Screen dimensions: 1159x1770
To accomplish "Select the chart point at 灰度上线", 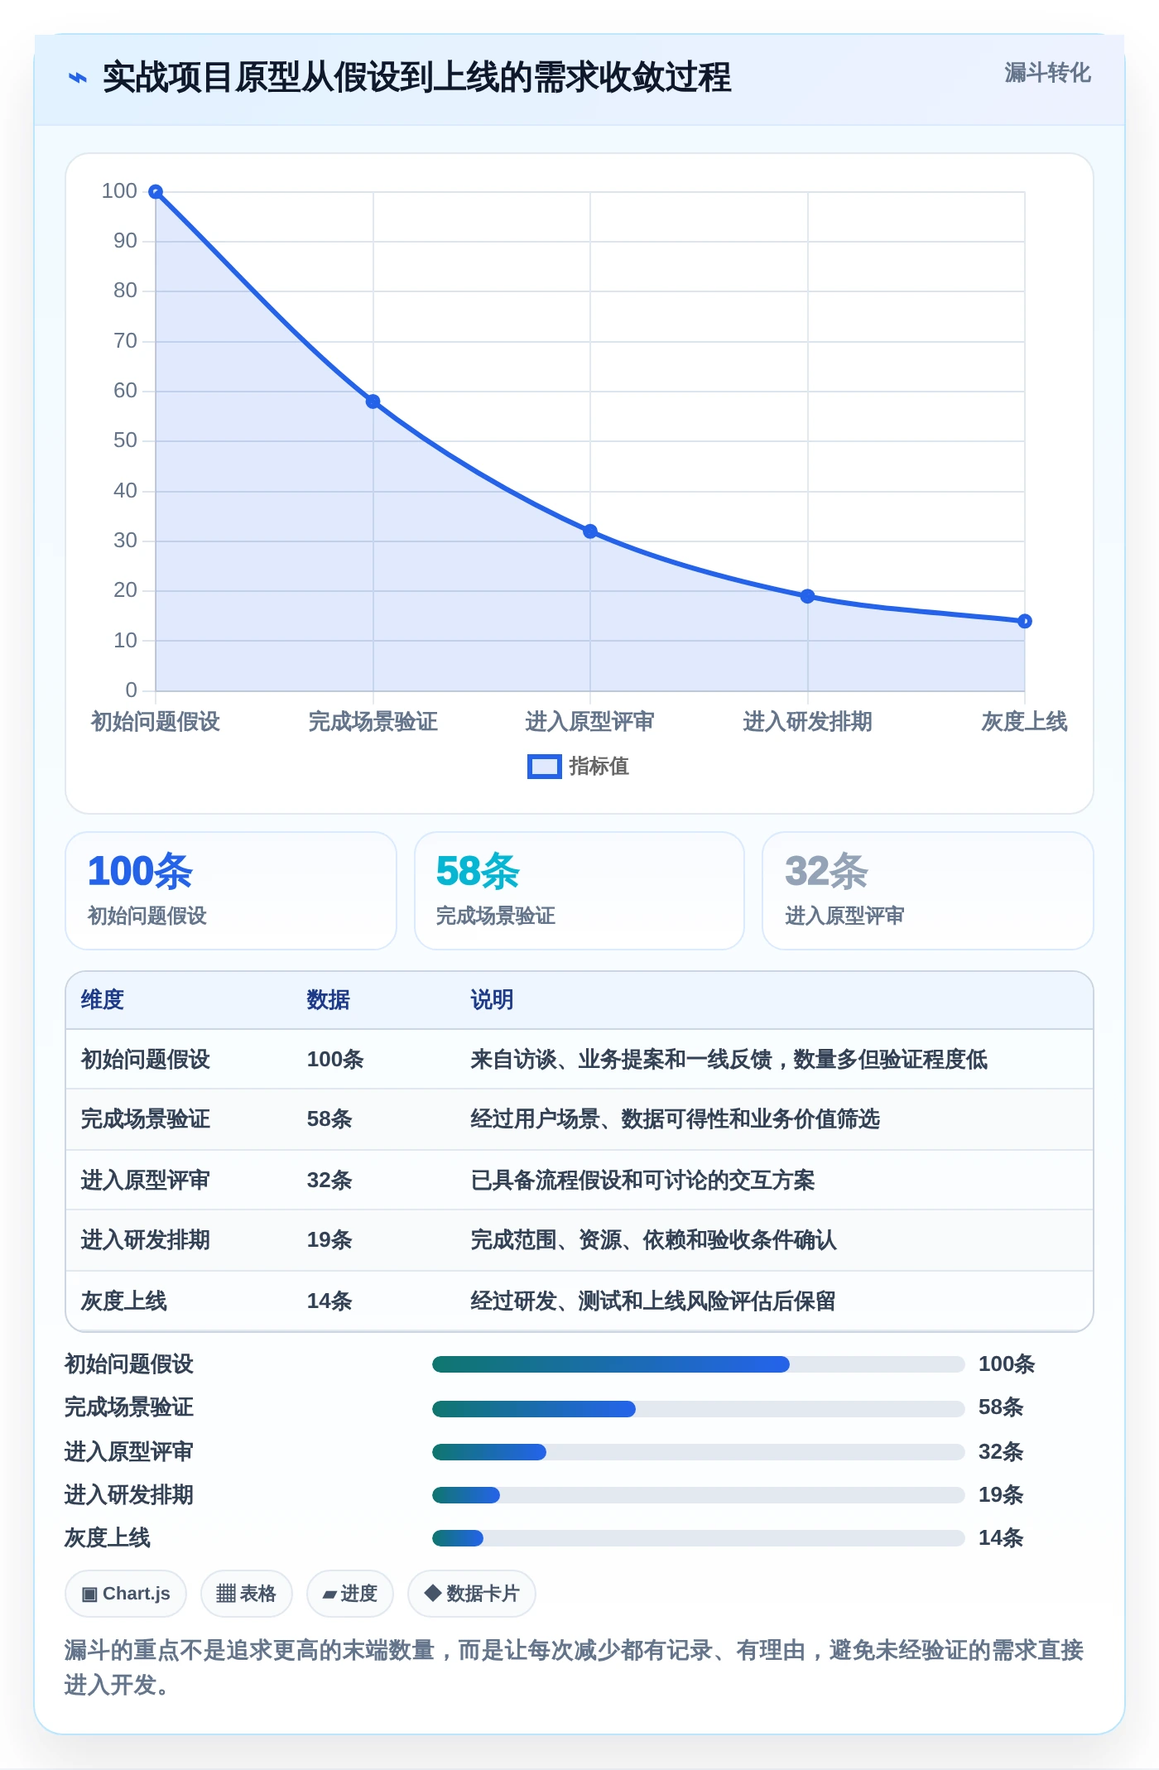I will [x=1025, y=621].
